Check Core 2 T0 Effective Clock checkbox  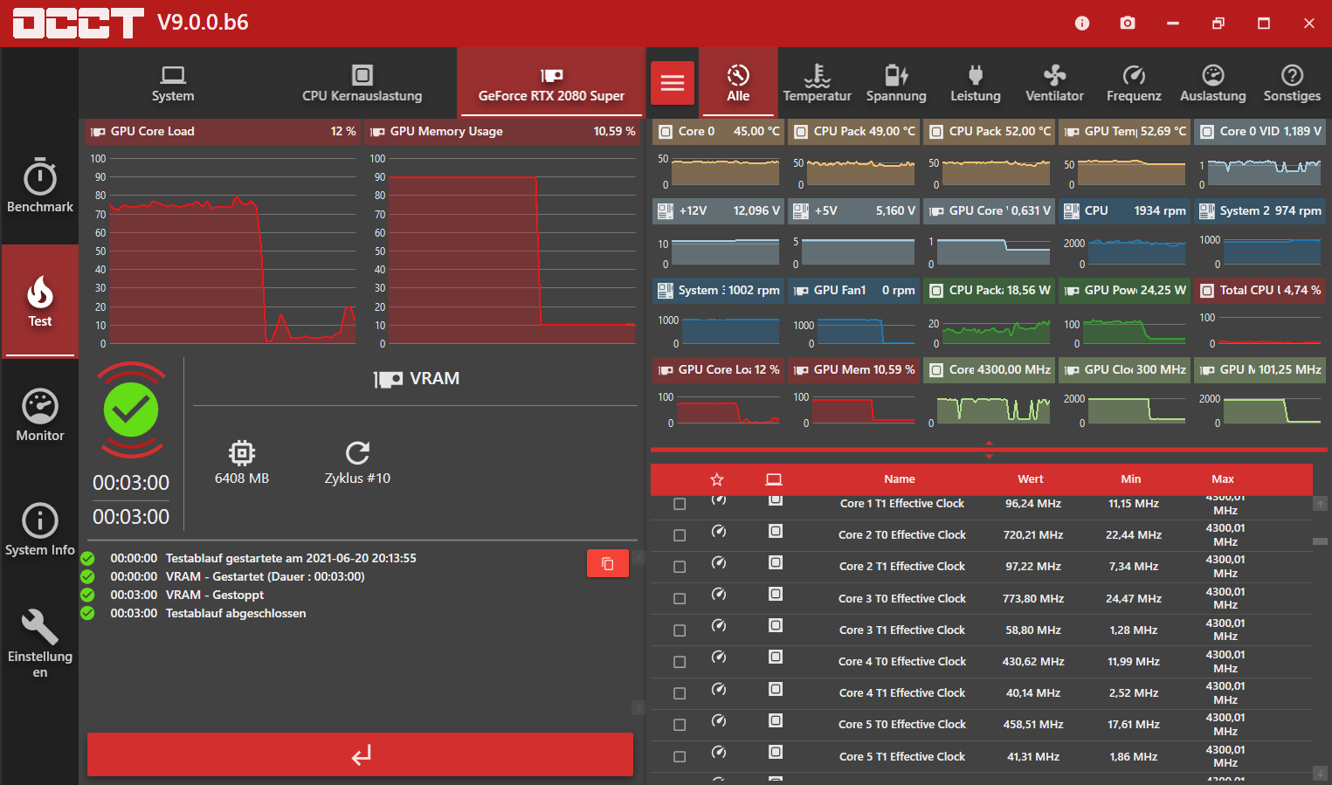click(680, 535)
